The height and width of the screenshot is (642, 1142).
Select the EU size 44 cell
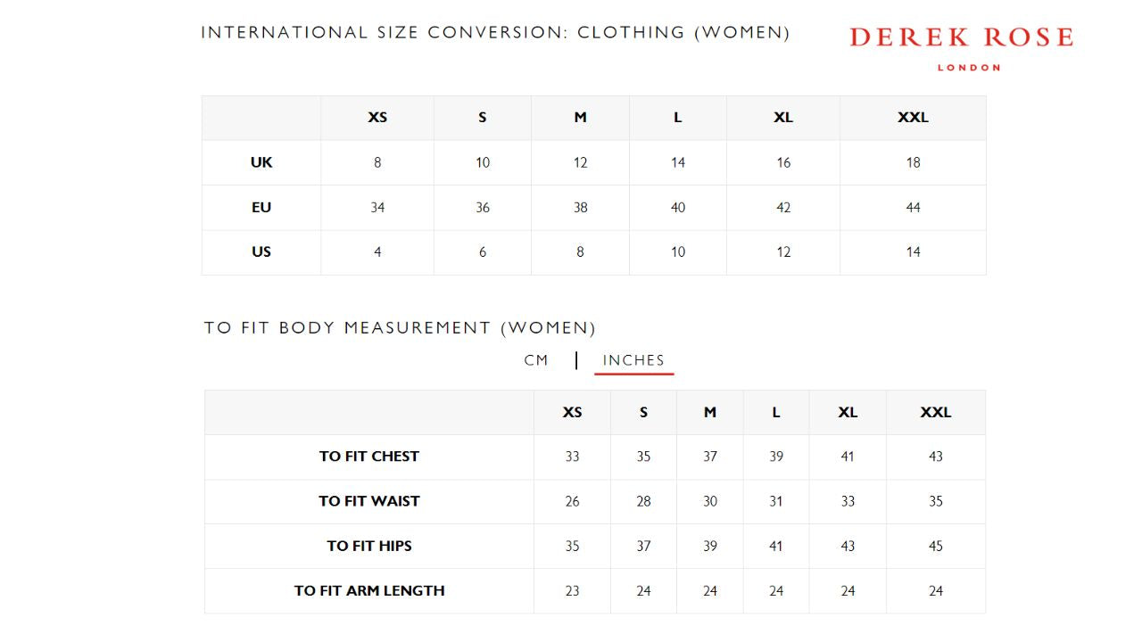pos(913,208)
